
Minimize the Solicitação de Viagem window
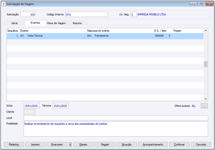coord(193,4)
